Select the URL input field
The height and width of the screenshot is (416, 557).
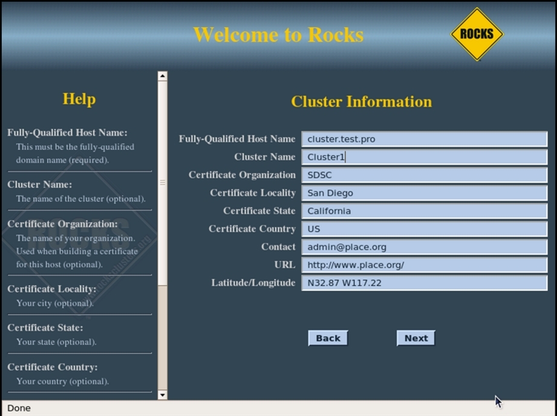424,265
